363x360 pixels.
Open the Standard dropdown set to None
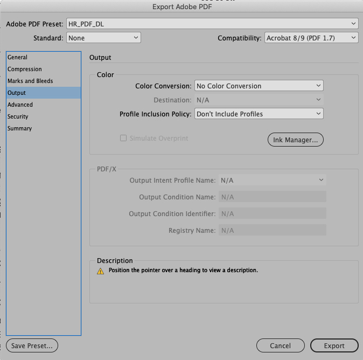tap(103, 38)
